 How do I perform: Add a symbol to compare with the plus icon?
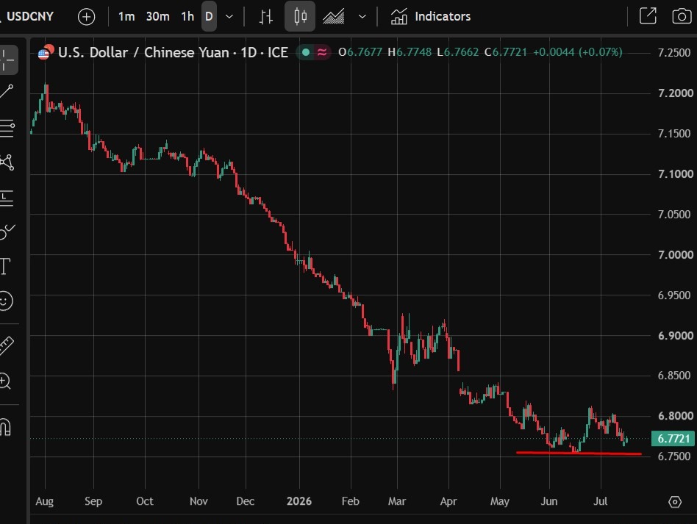86,17
